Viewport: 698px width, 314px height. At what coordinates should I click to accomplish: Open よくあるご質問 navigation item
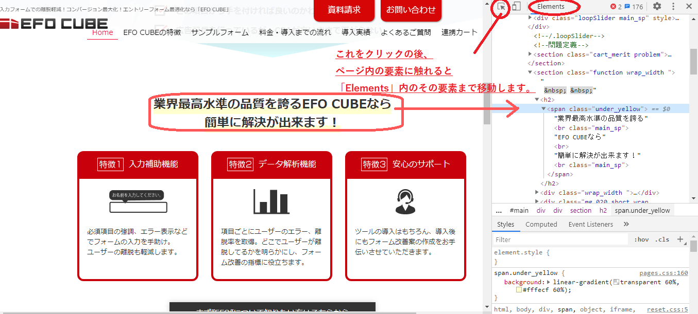[x=406, y=32]
